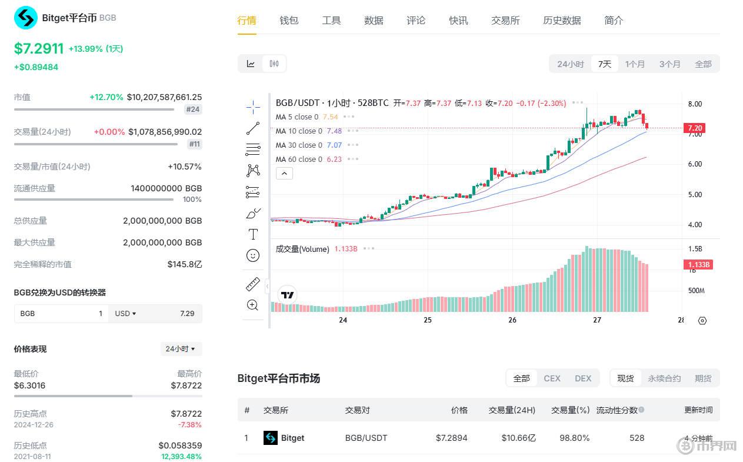
Task: Open the Bitget exchange link
Action: coord(292,438)
